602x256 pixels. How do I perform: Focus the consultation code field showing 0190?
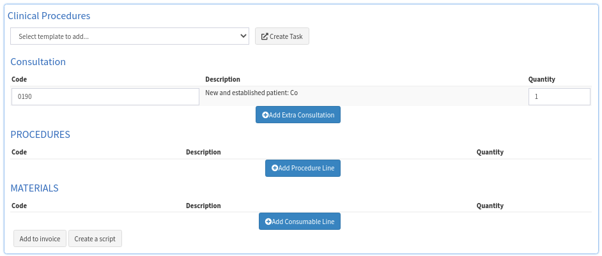click(105, 97)
